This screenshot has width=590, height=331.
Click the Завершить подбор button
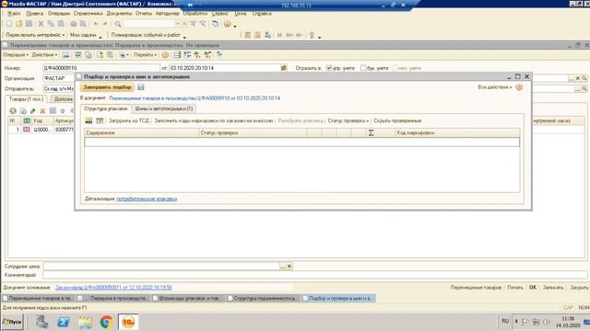(107, 87)
